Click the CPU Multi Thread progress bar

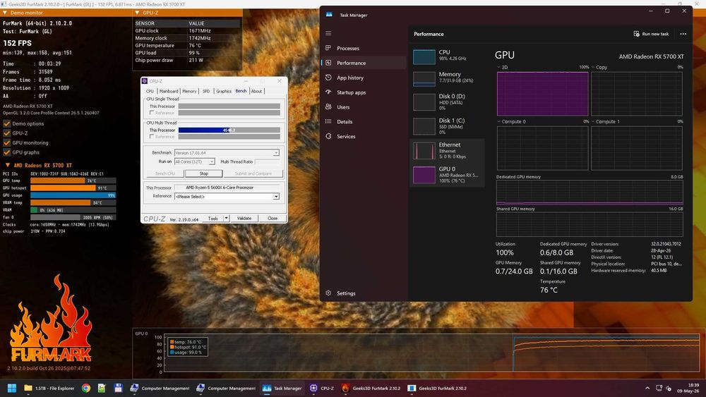coord(229,130)
